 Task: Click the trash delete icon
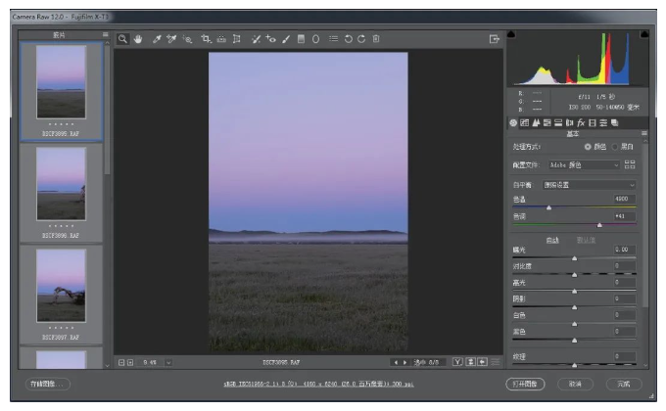click(376, 39)
